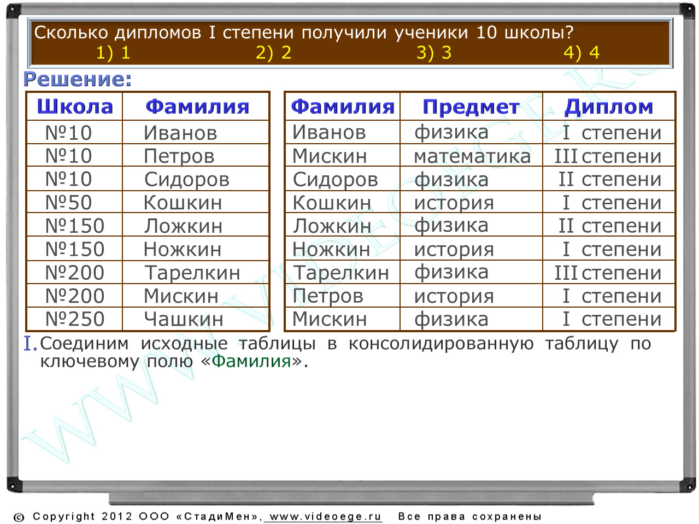Click the "Школа" column header
This screenshot has width=699, height=524.
[75, 107]
